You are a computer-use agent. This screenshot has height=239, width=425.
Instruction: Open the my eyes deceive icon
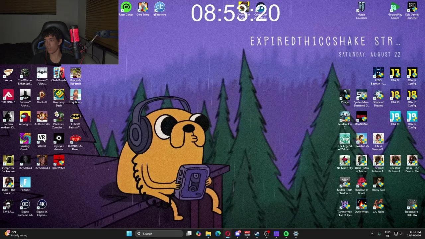tap(59, 142)
